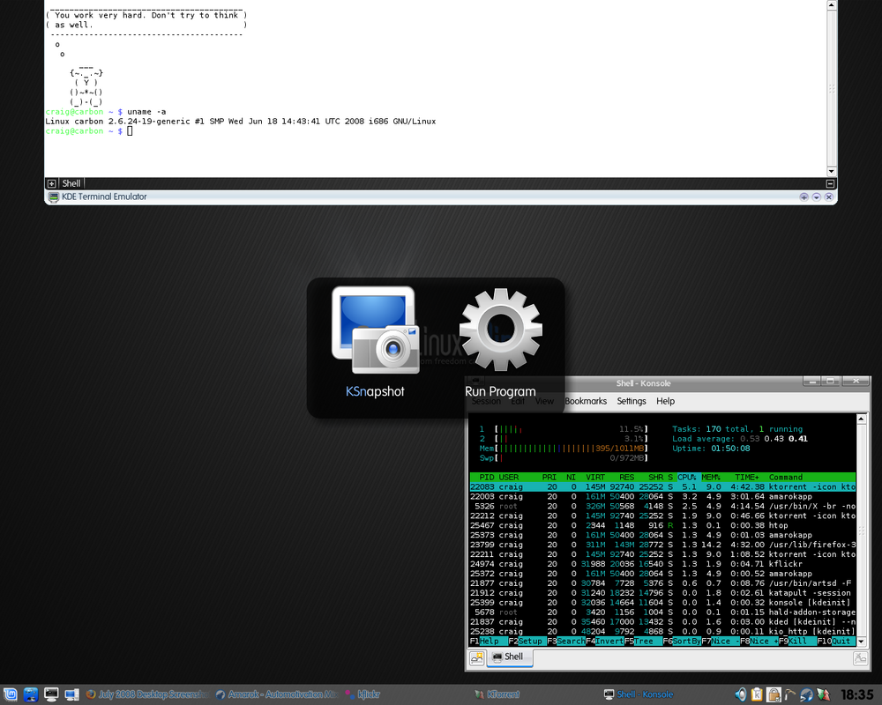Open the volume control in the system tray
Viewport: 882px width, 705px height.
point(741,694)
